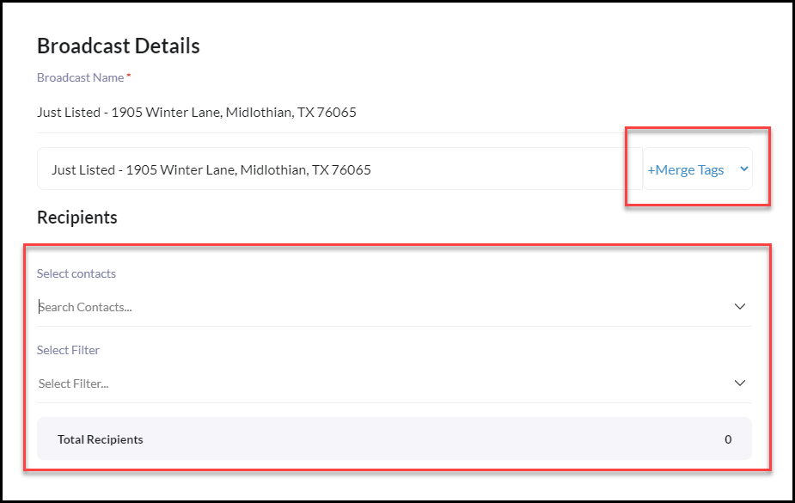Screen dimensions: 795x503
Task: Expand the Select contacts dropdown arrow
Action: point(740,306)
